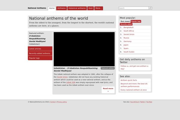The image size is (180, 120).
Task: Switch to the Recently added tab
Action: [126, 24]
